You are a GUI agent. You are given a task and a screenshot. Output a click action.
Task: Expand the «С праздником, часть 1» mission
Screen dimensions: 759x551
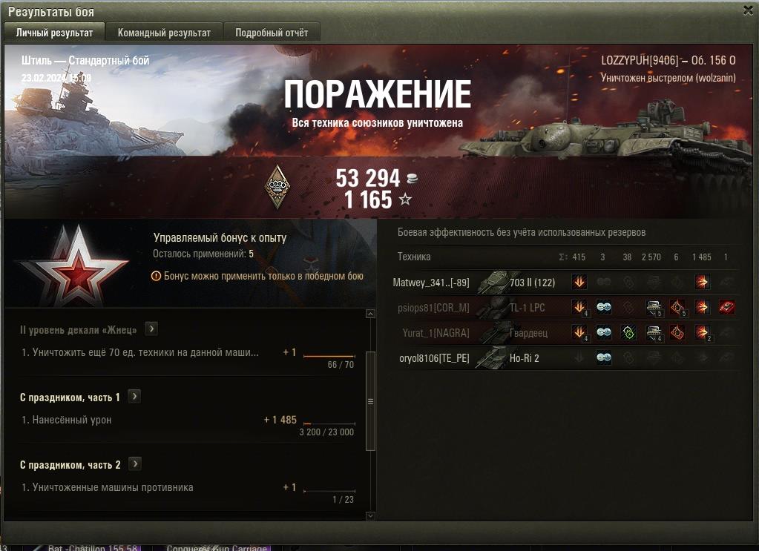click(134, 397)
